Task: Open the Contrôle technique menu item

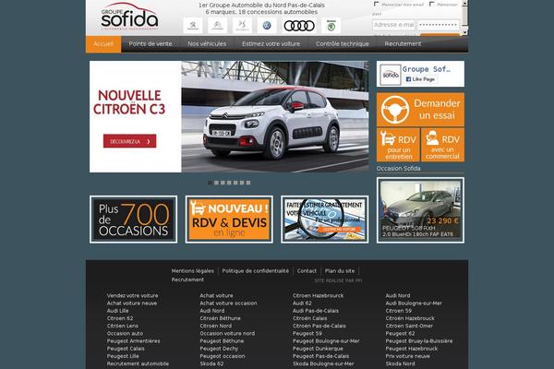Action: point(343,43)
